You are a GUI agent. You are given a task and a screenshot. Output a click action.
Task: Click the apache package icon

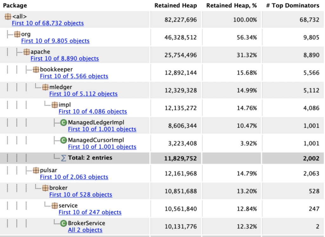[27, 52]
